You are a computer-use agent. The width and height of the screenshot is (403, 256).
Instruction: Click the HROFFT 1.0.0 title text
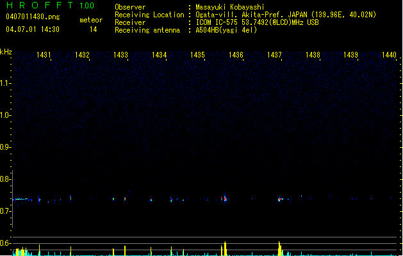51,5
